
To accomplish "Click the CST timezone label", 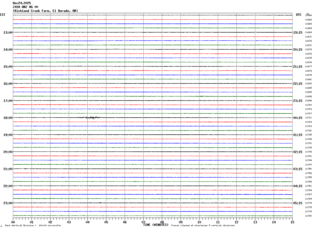I will tap(3, 15).
